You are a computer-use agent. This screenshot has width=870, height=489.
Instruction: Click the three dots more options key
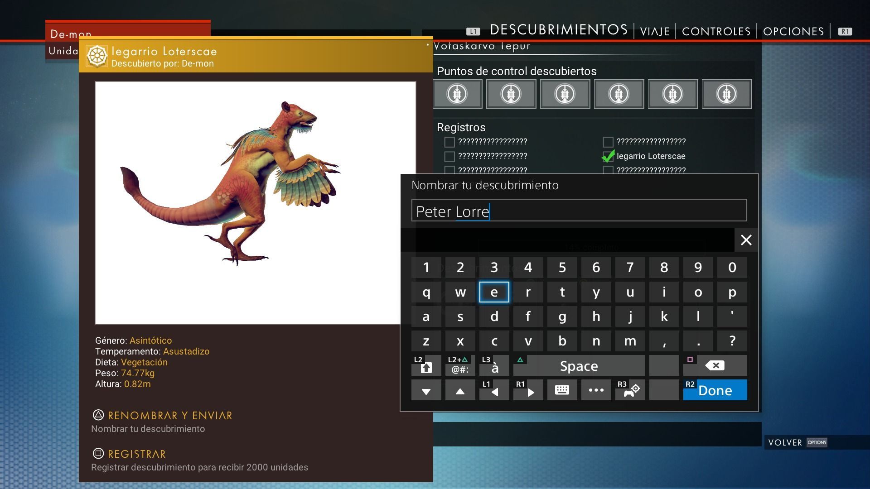596,390
